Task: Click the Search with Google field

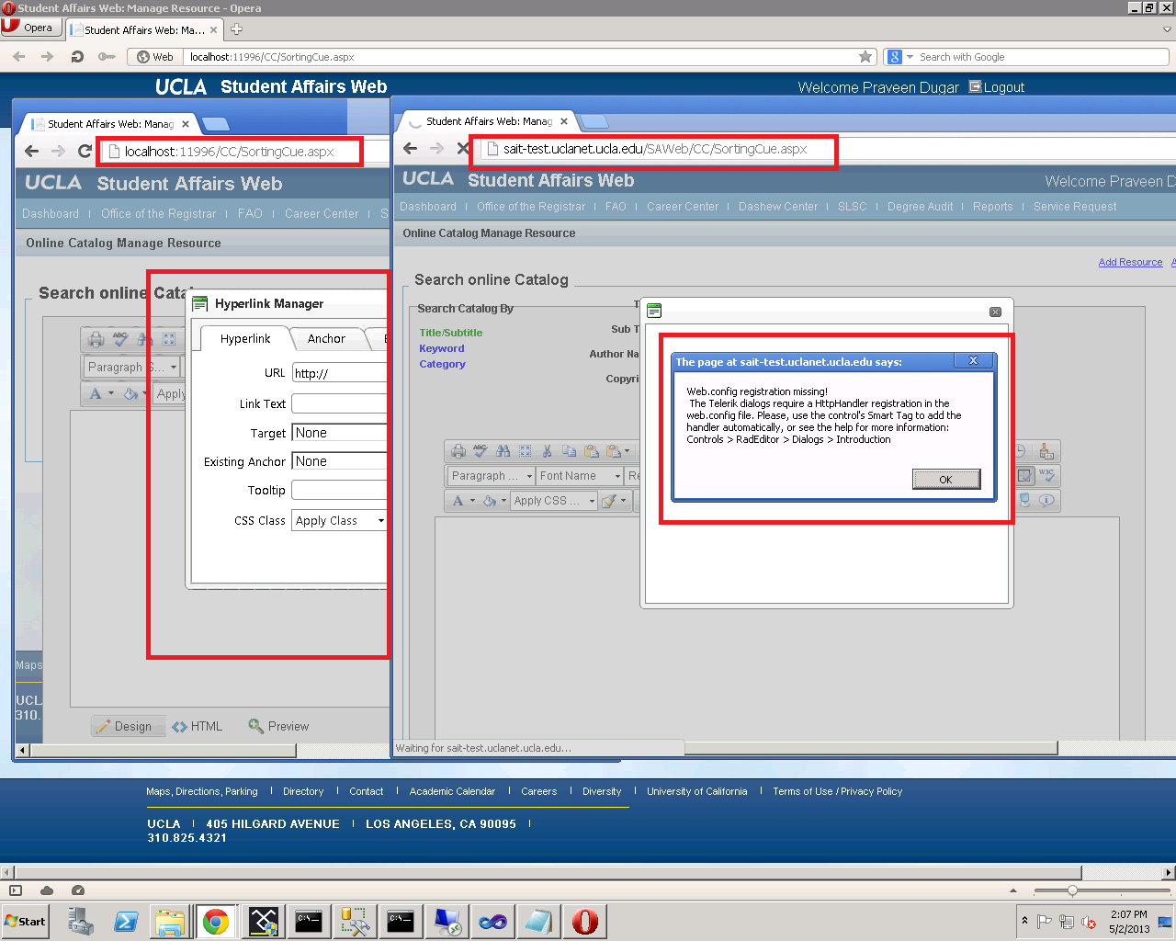Action: click(x=1040, y=57)
